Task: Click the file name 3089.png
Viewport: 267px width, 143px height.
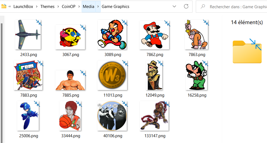Action: click(x=113, y=55)
